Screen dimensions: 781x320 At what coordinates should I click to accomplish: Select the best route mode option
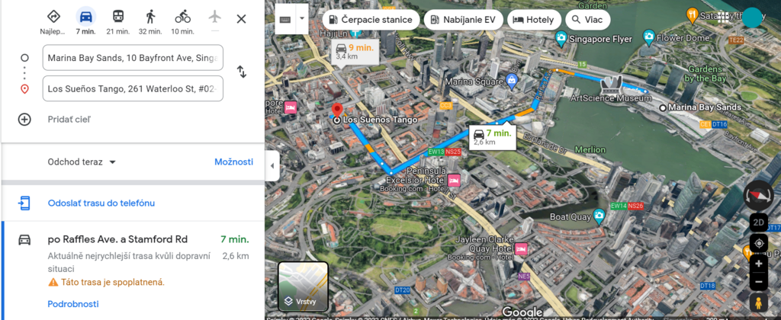[x=53, y=17]
